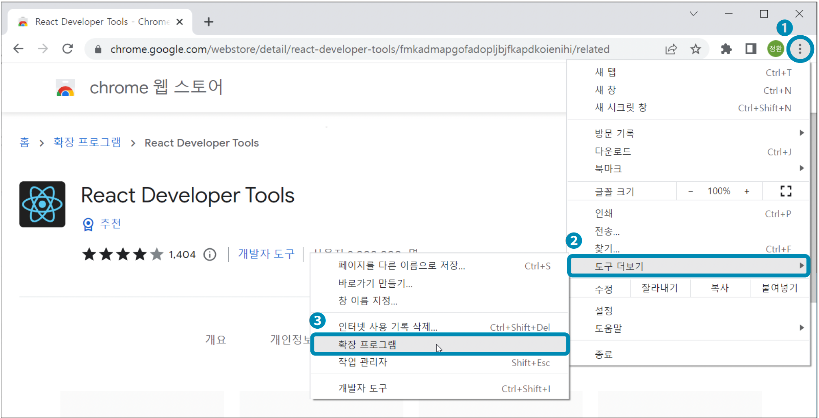Click the browser forward arrow
This screenshot has height=418, width=819.
pos(43,49)
